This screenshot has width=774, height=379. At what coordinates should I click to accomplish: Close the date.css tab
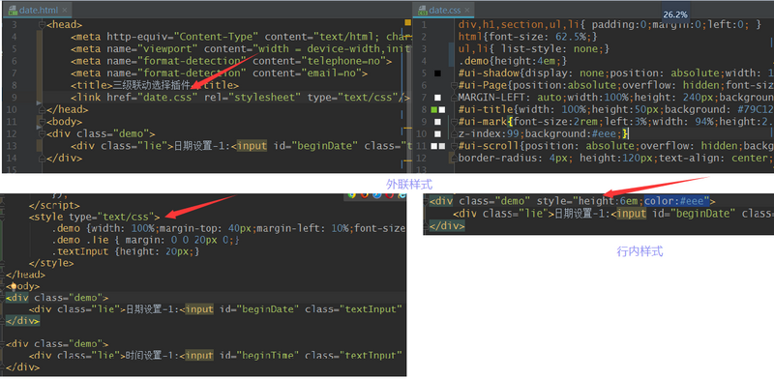coord(467,10)
